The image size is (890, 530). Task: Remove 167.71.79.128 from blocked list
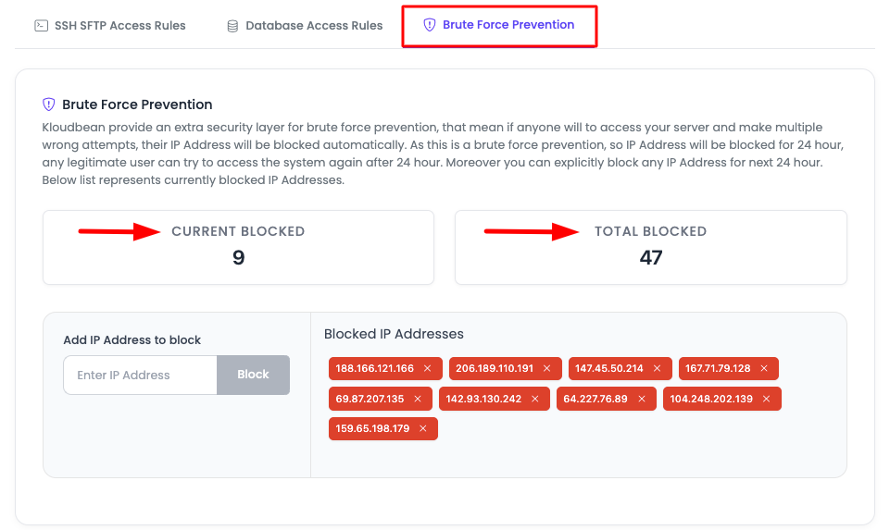pyautogui.click(x=764, y=368)
